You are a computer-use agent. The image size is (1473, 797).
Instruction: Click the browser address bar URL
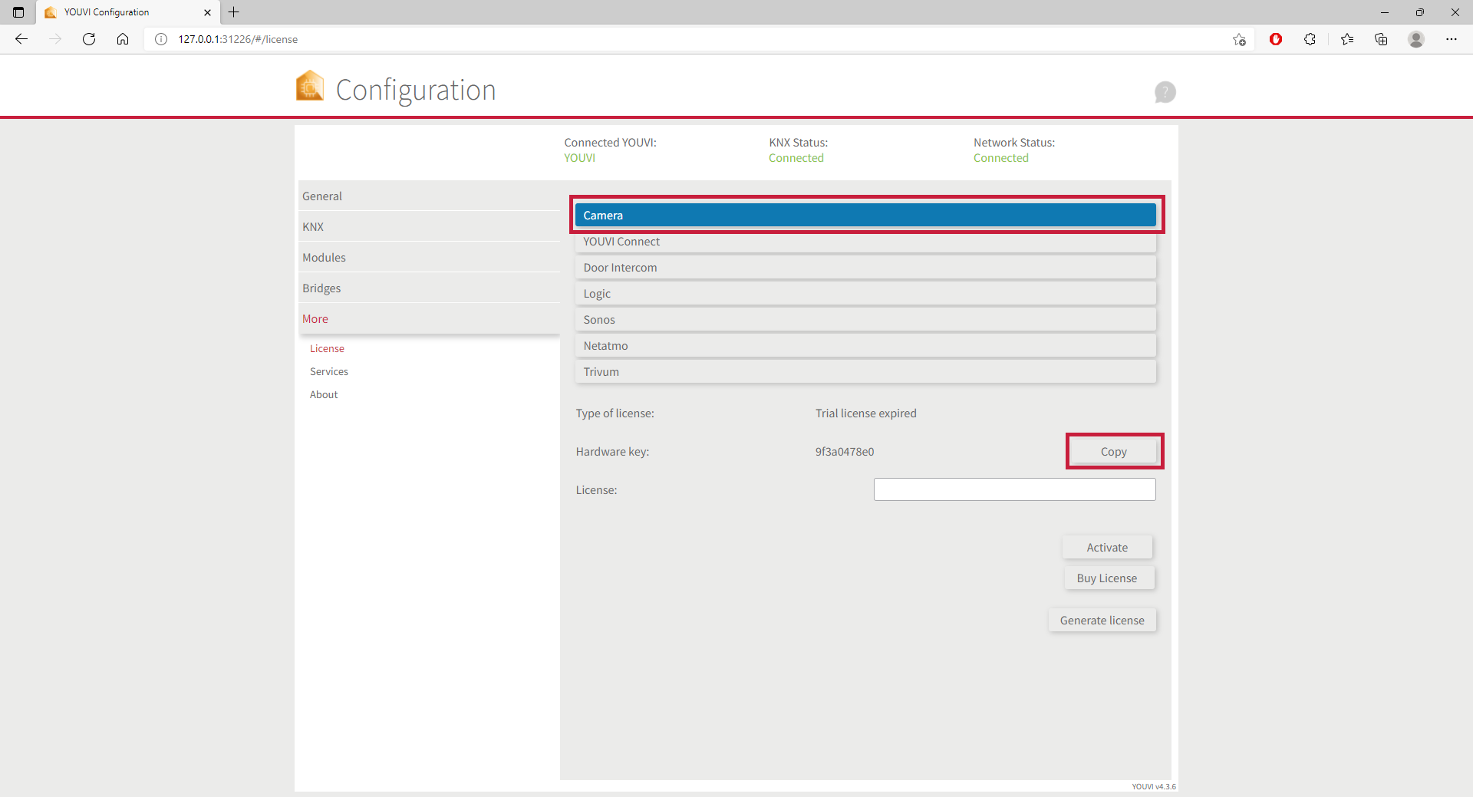pos(238,39)
